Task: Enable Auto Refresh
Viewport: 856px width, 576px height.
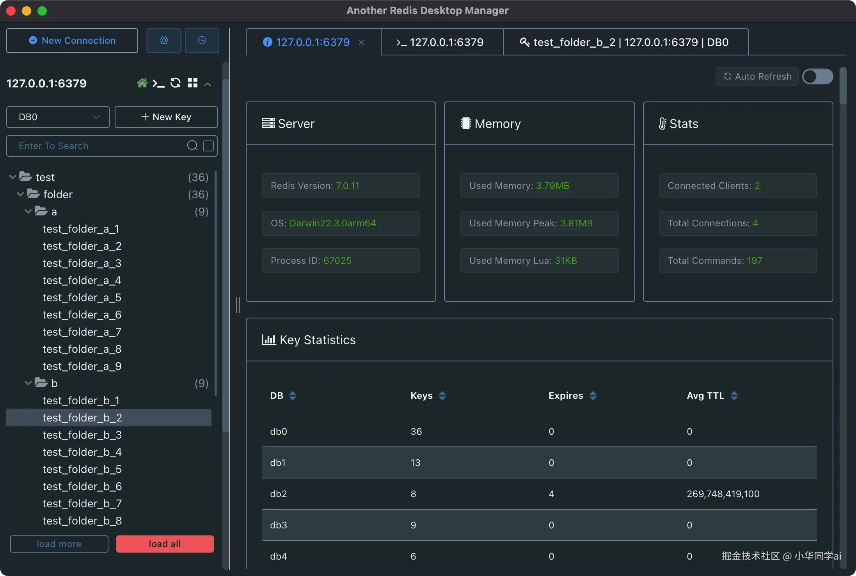Action: click(x=818, y=76)
